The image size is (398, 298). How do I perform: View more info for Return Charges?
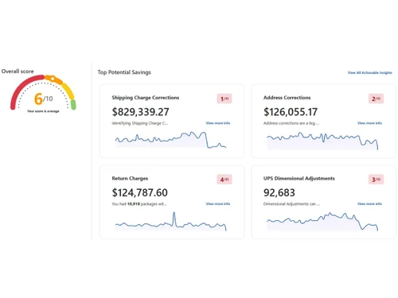pyautogui.click(x=218, y=204)
